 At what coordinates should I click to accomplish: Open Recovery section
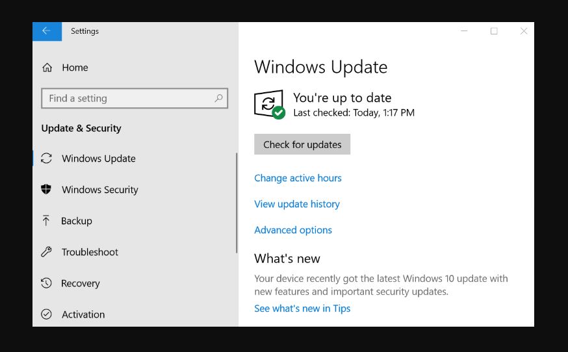pos(80,283)
